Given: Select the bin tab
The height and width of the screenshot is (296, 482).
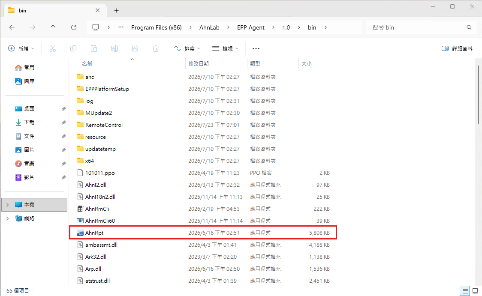Looking at the screenshot, I should (x=55, y=10).
